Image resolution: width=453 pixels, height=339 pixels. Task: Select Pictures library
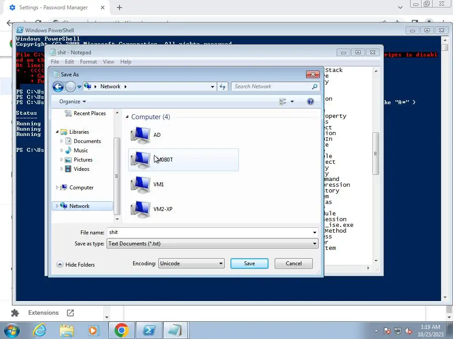[79, 159]
